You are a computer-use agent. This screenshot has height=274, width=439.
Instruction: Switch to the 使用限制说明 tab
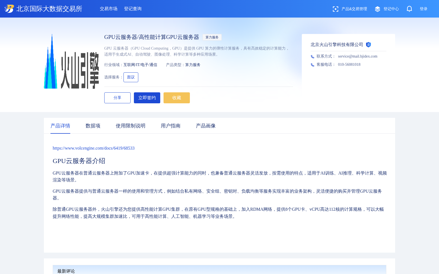pos(131,126)
